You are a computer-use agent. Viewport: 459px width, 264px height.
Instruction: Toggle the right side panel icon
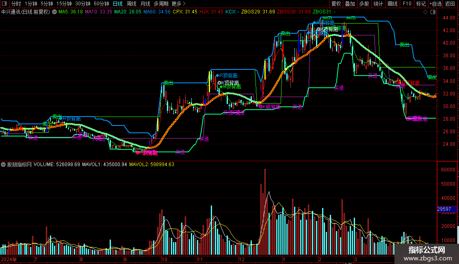[x=433, y=12]
